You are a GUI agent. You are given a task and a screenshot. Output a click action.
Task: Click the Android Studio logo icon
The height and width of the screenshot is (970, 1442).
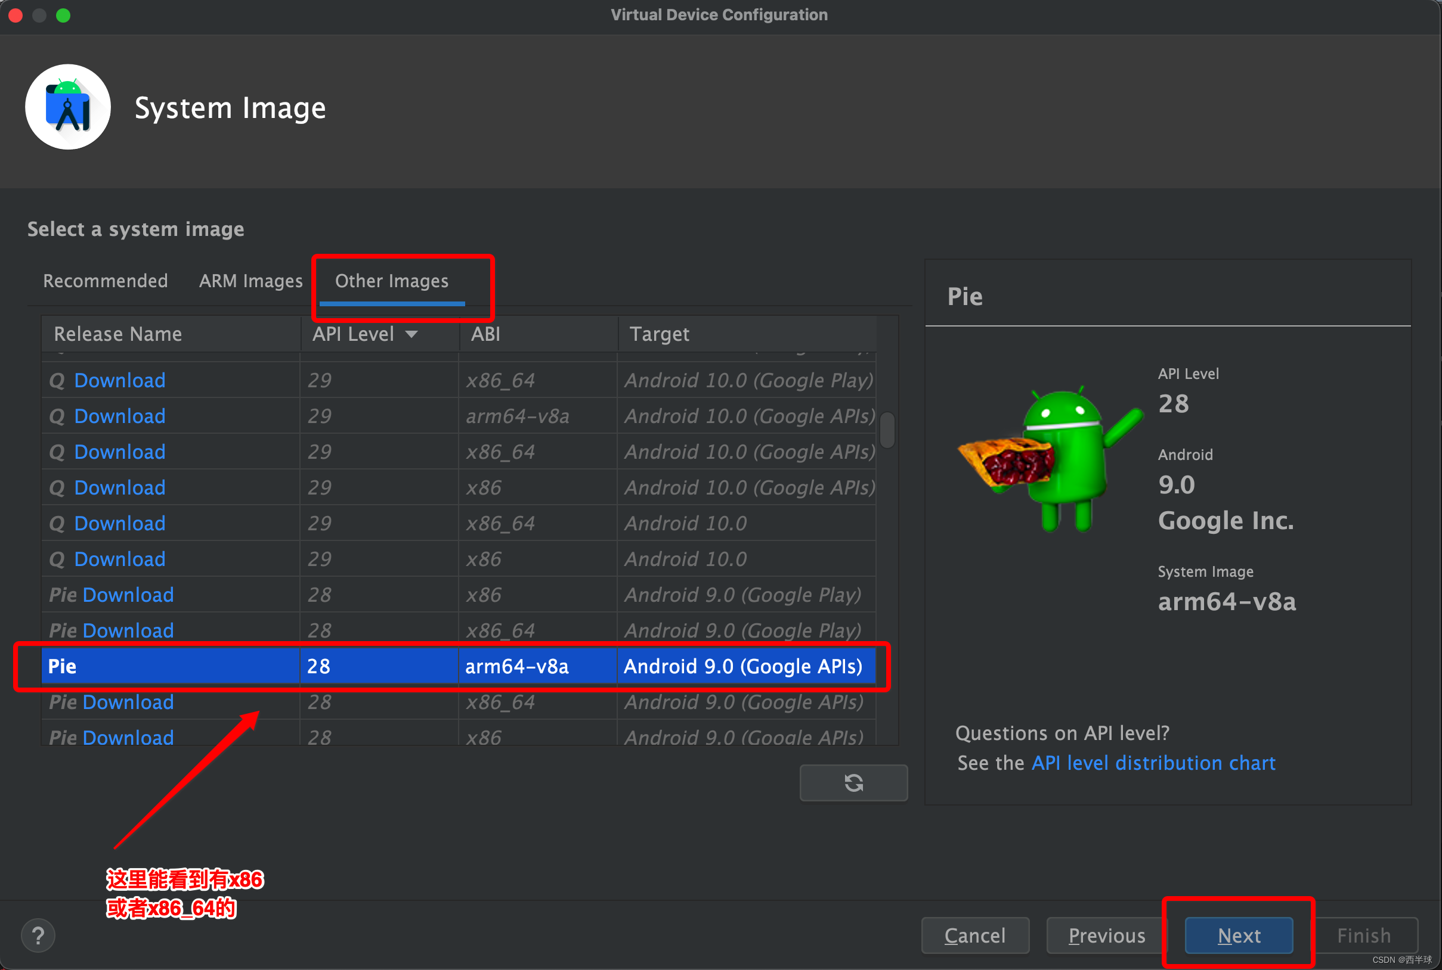click(68, 107)
